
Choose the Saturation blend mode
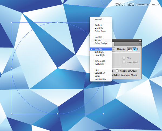coord(101,73)
